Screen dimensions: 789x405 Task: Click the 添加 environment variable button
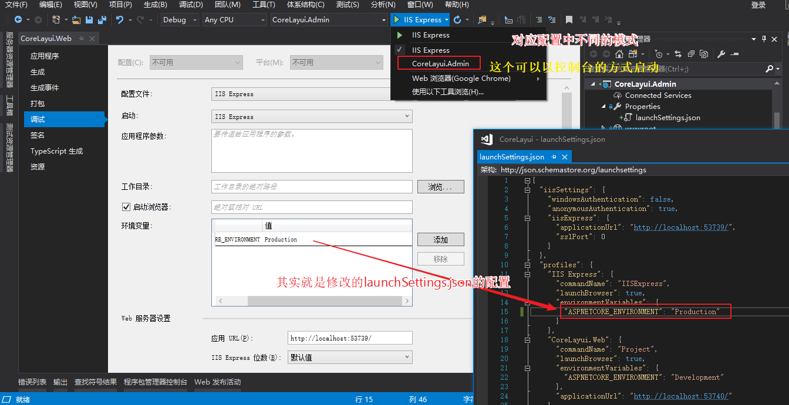pyautogui.click(x=441, y=240)
